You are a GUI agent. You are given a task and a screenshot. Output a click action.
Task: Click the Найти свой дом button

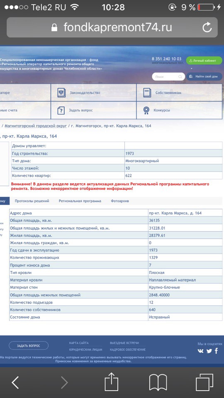(x=204, y=76)
